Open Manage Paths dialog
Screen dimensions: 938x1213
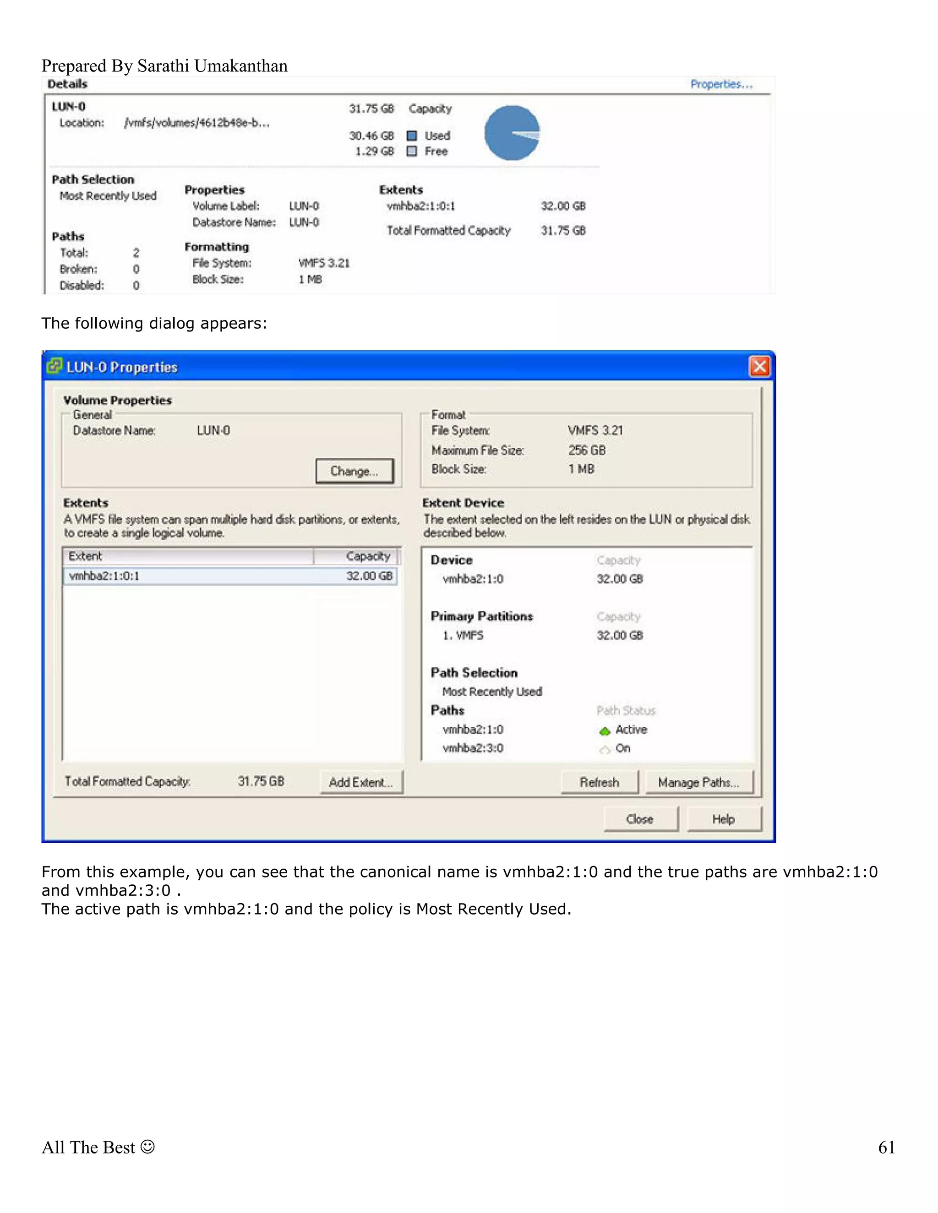click(699, 782)
